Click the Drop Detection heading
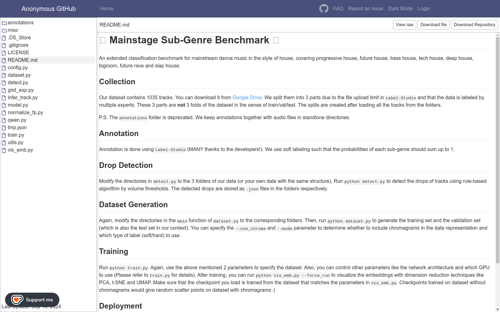The image size is (500, 312). (126, 165)
